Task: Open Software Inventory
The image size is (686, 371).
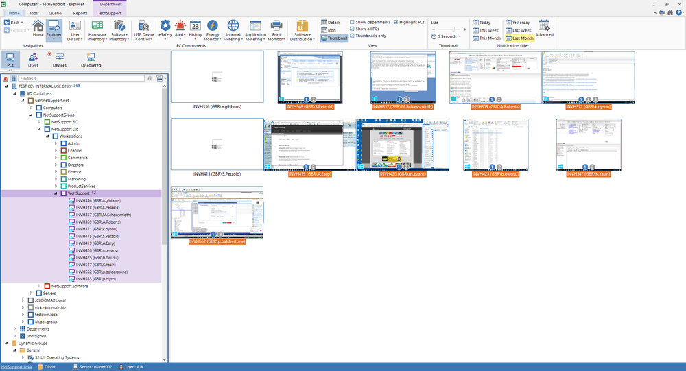Action: tap(119, 31)
